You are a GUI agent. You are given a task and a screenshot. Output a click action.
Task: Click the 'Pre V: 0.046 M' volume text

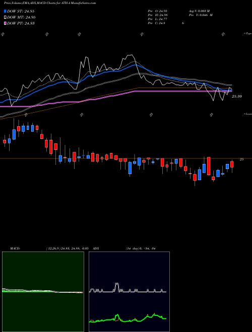[201, 15]
